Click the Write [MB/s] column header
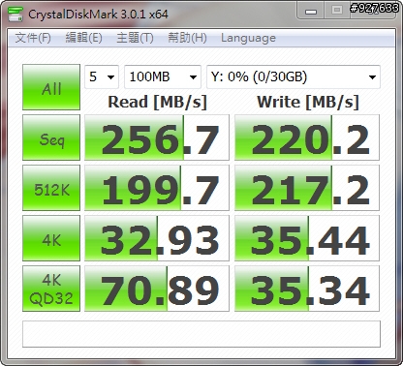403x366 pixels. [x=308, y=103]
